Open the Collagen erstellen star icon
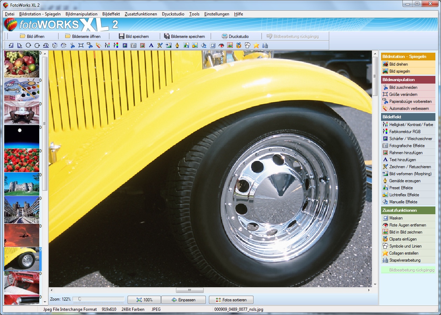The image size is (441, 315). coord(385,253)
